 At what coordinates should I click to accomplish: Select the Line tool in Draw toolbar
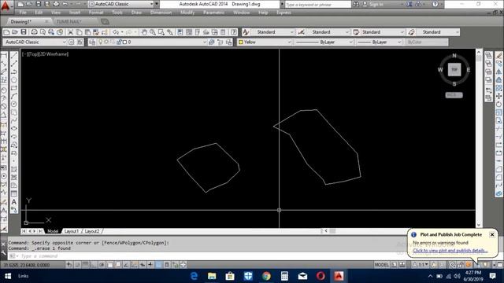[14, 56]
